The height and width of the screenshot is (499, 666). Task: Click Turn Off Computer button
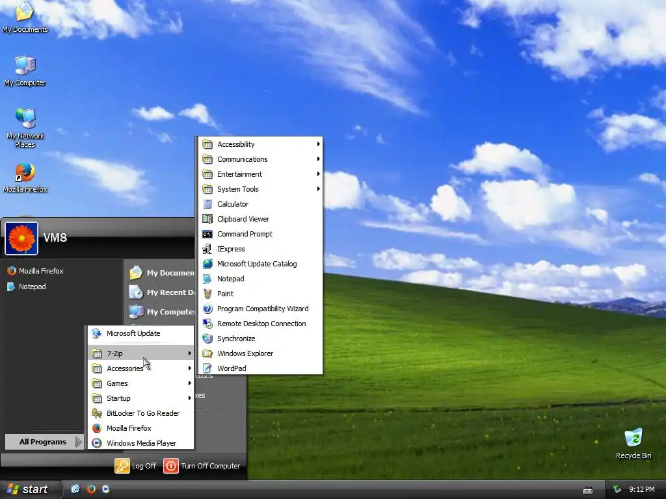pos(202,466)
